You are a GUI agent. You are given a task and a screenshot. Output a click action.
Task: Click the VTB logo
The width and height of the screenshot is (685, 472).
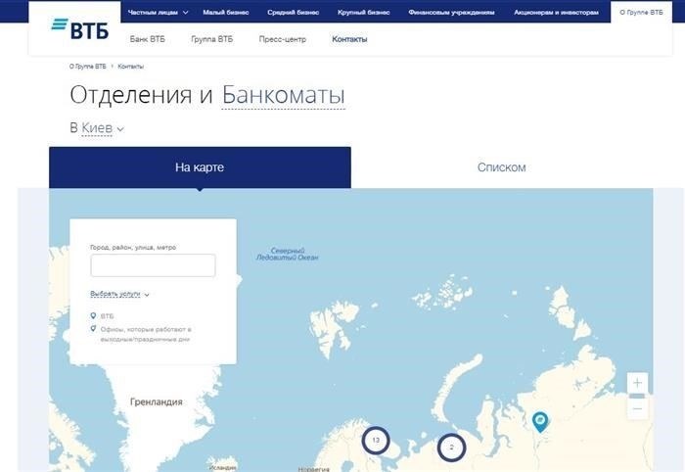pos(80,28)
